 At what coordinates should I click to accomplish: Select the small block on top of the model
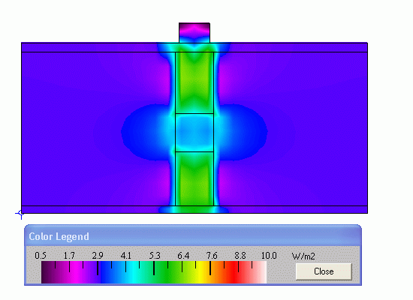[194, 33]
